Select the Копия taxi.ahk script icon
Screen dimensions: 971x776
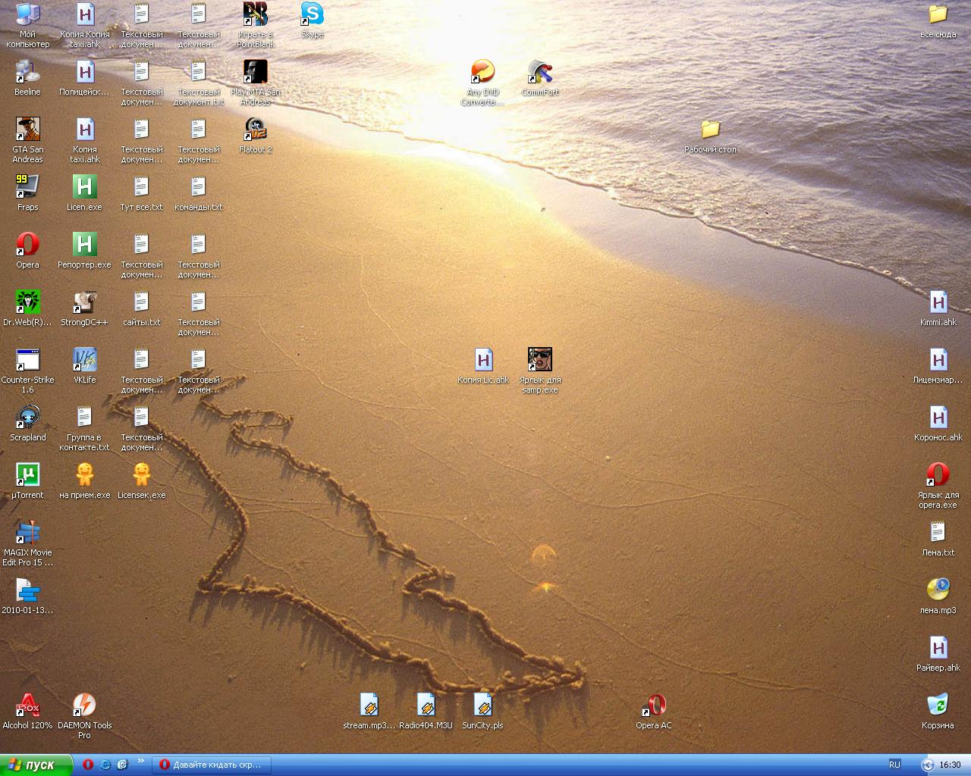pyautogui.click(x=85, y=140)
